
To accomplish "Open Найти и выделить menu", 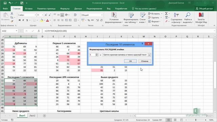I will [x=188, y=18].
